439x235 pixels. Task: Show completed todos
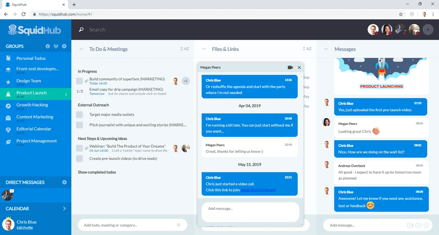click(97, 172)
